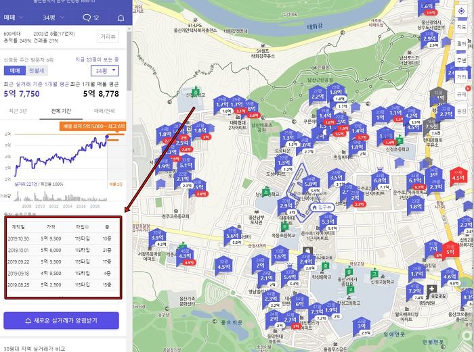The width and height of the screenshot is (474, 352).
Task: Select the 4.6억 apartment marker
Action: click(x=450, y=277)
